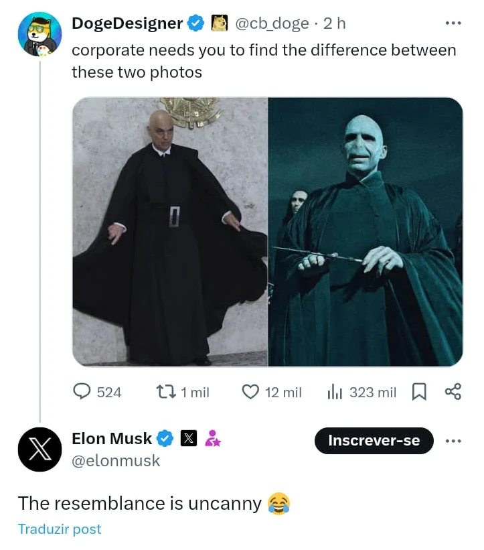Open the left photo of robed man
The height and width of the screenshot is (550, 484).
(170, 232)
